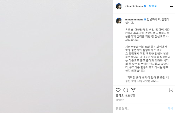Click the blank gray post image
This screenshot has width=175, height=113.
click(x=56, y=56)
